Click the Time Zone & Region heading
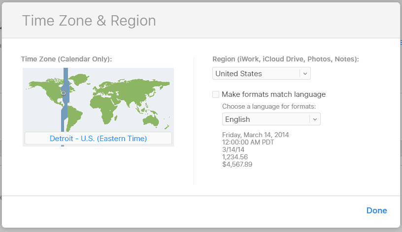 click(x=89, y=21)
